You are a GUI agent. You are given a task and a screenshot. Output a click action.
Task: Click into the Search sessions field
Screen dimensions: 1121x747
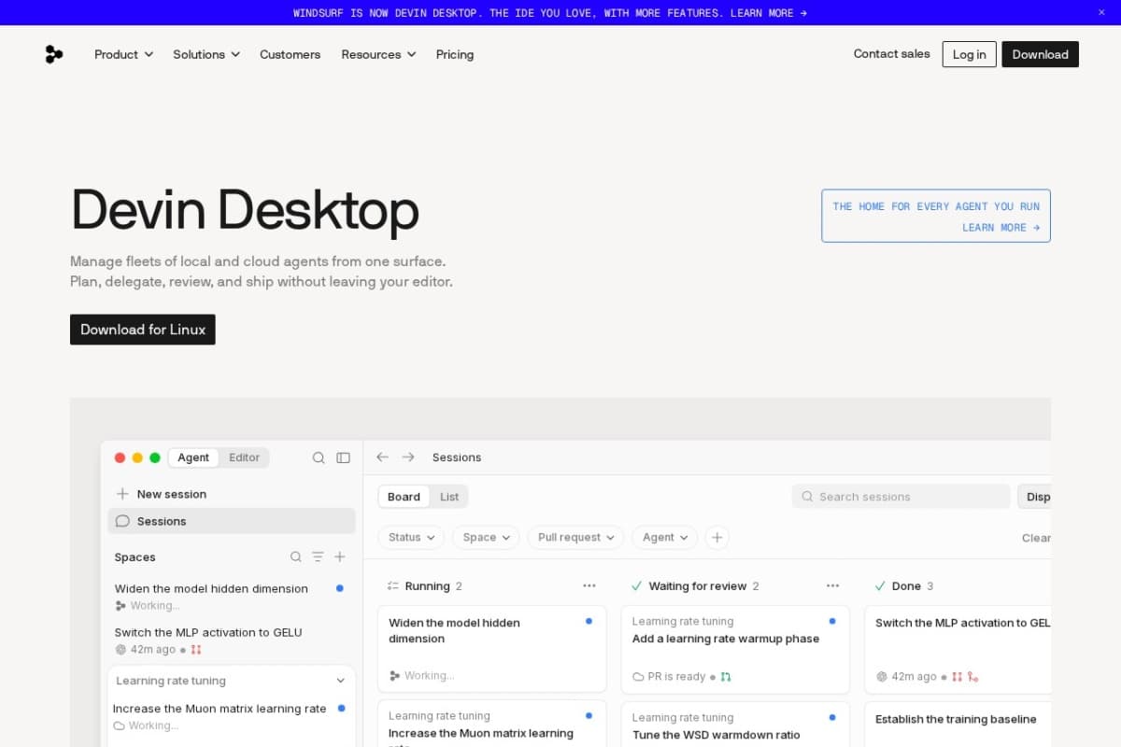(901, 497)
